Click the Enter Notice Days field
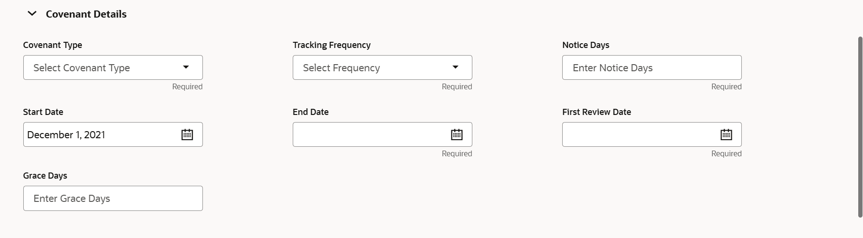 (x=651, y=67)
